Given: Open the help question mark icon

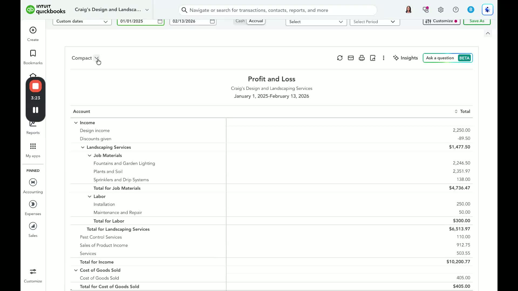Looking at the screenshot, I should pos(456,10).
